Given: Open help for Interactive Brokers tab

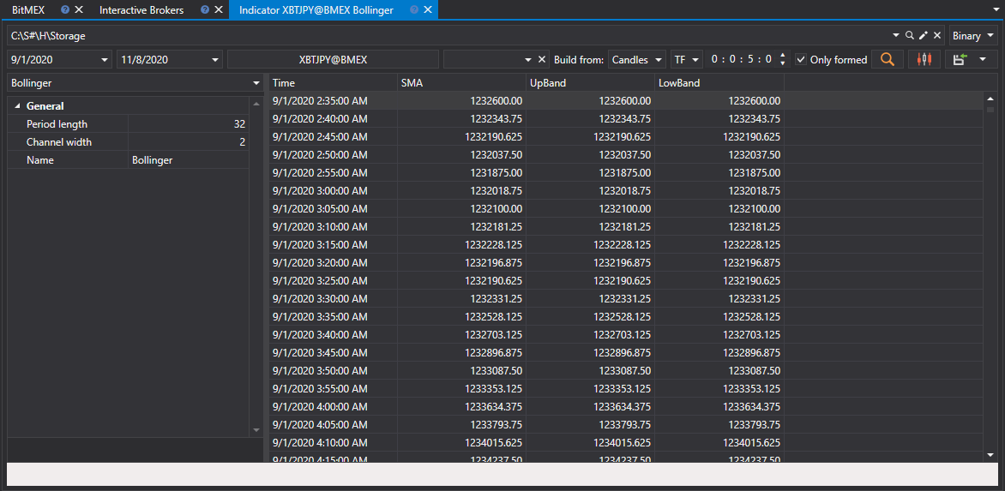Looking at the screenshot, I should coord(204,9).
